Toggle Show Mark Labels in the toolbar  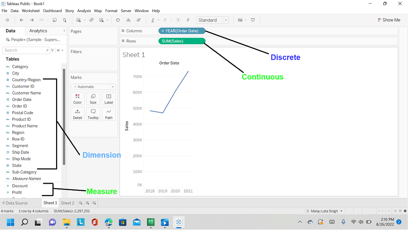[x=178, y=20]
